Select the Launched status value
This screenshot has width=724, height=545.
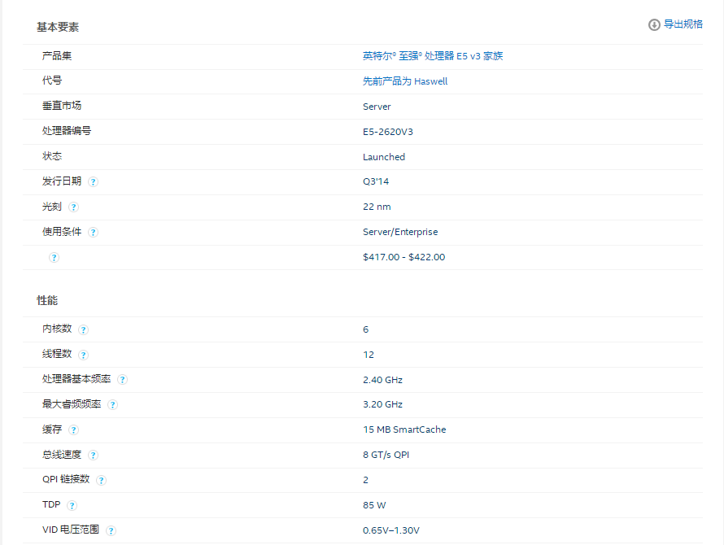[384, 157]
